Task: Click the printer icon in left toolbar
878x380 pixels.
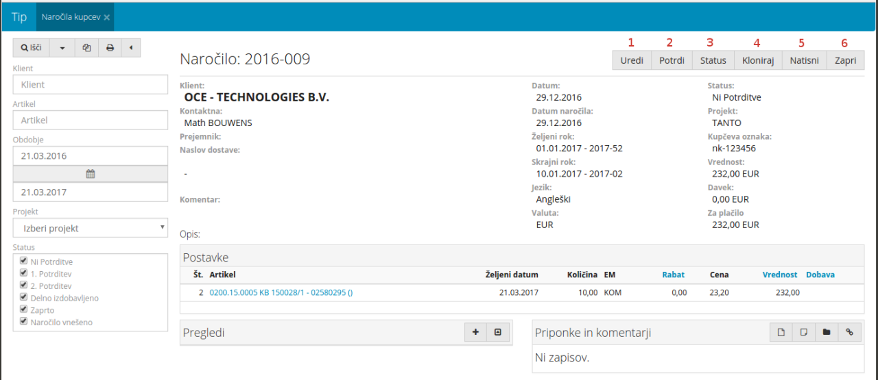Action: tap(110, 48)
